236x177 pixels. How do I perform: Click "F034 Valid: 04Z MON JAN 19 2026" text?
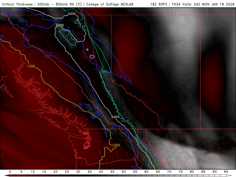(203, 4)
